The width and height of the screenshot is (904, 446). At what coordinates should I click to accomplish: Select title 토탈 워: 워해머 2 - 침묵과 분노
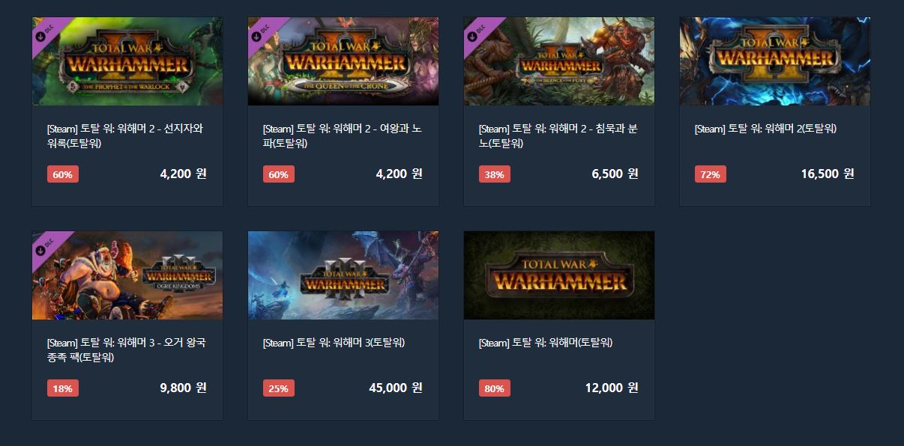tap(558, 136)
